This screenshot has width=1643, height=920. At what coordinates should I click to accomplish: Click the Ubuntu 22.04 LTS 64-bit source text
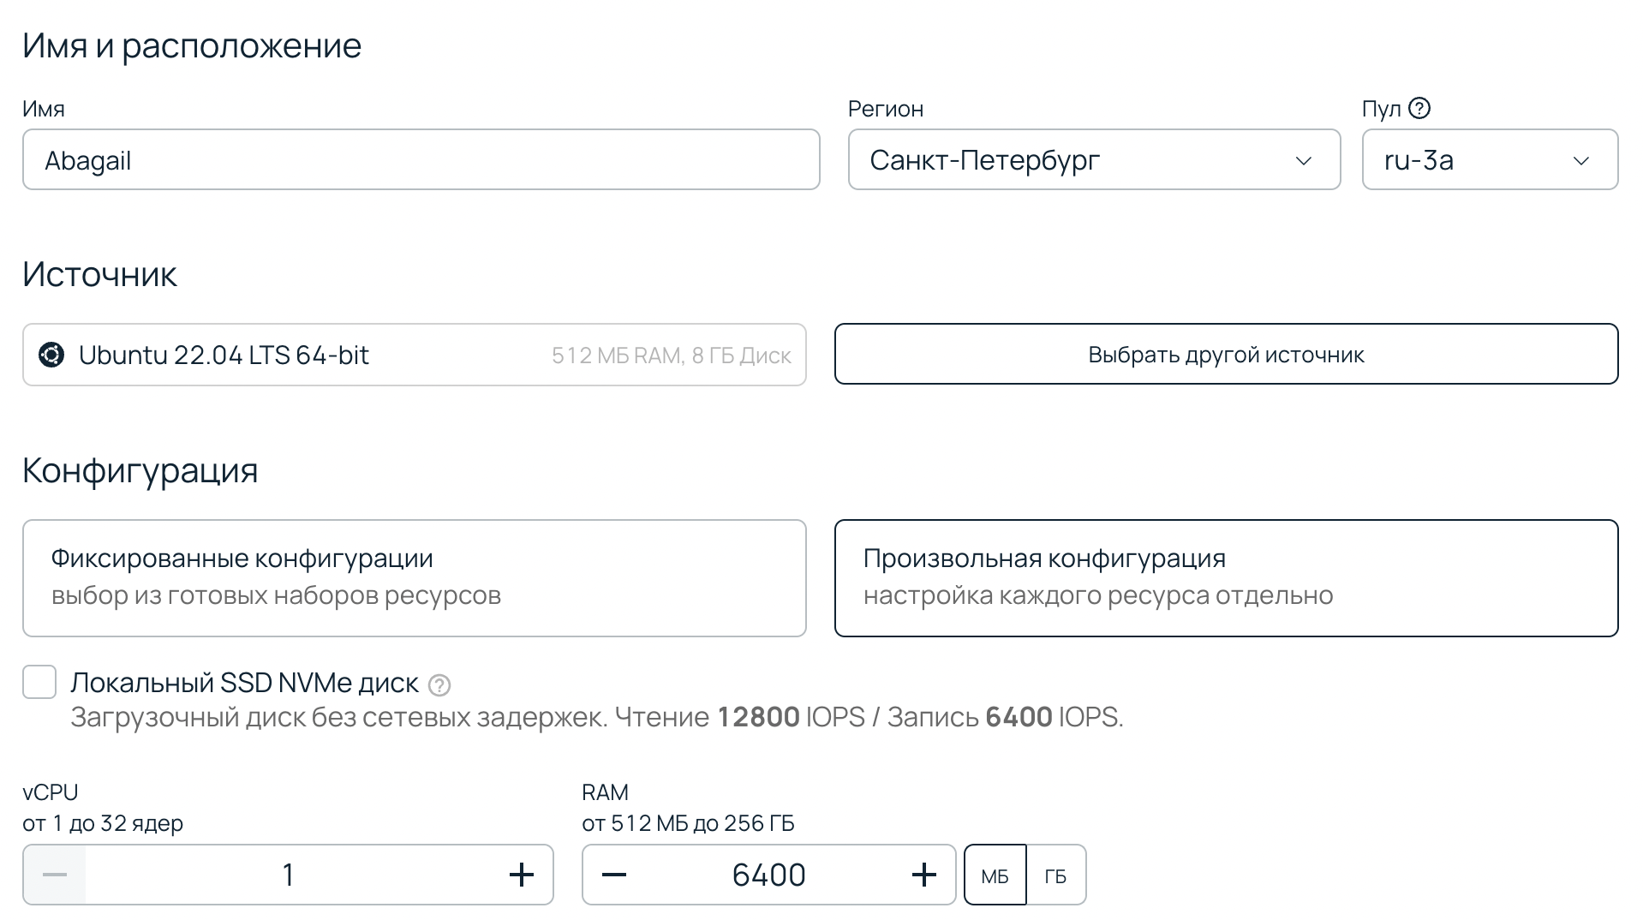[x=224, y=355]
